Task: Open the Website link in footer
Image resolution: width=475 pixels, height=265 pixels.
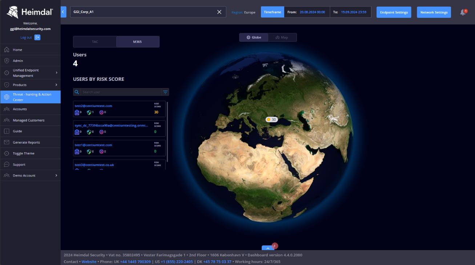Action: 89,261
